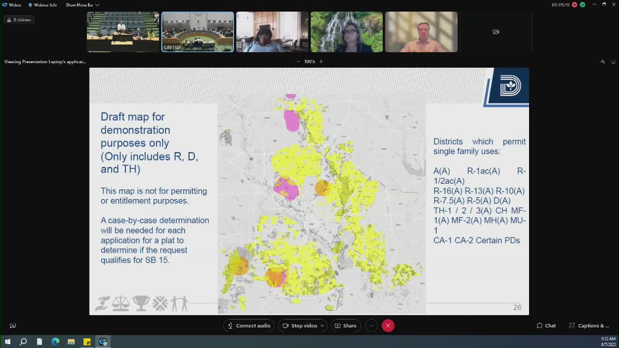Zoom out shared content with minus
This screenshot has height=348, width=619.
298,61
